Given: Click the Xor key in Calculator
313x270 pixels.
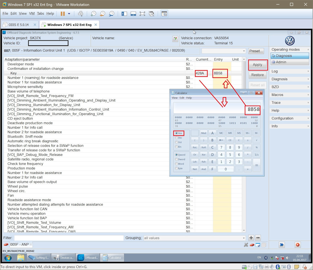Looking at the screenshot, I should tap(203, 155).
